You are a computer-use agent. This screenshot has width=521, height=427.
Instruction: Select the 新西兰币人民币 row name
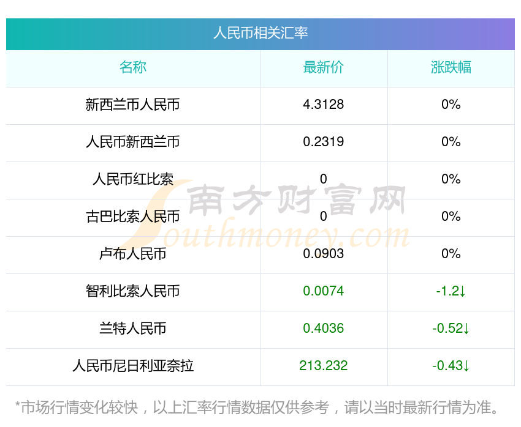(133, 105)
